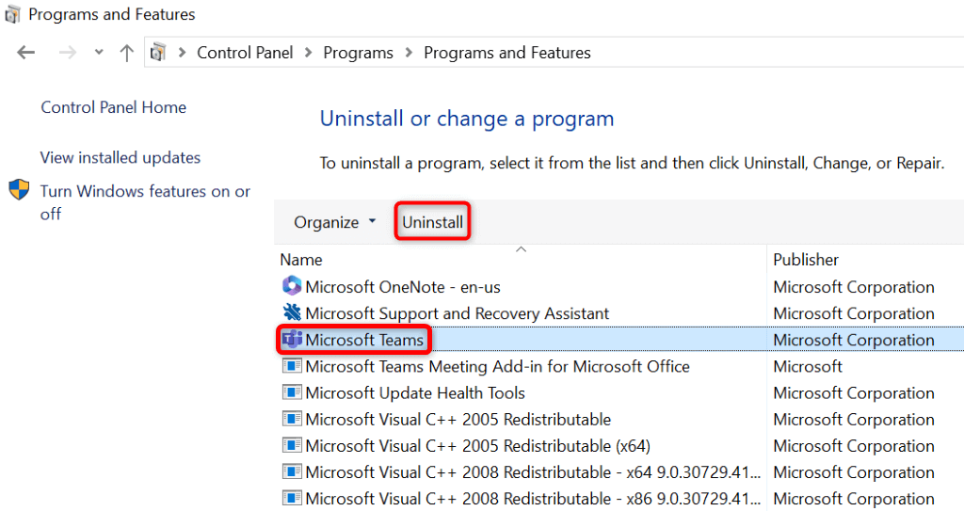Screen dimensions: 964x511
Task: Open View installed updates link
Action: [120, 157]
